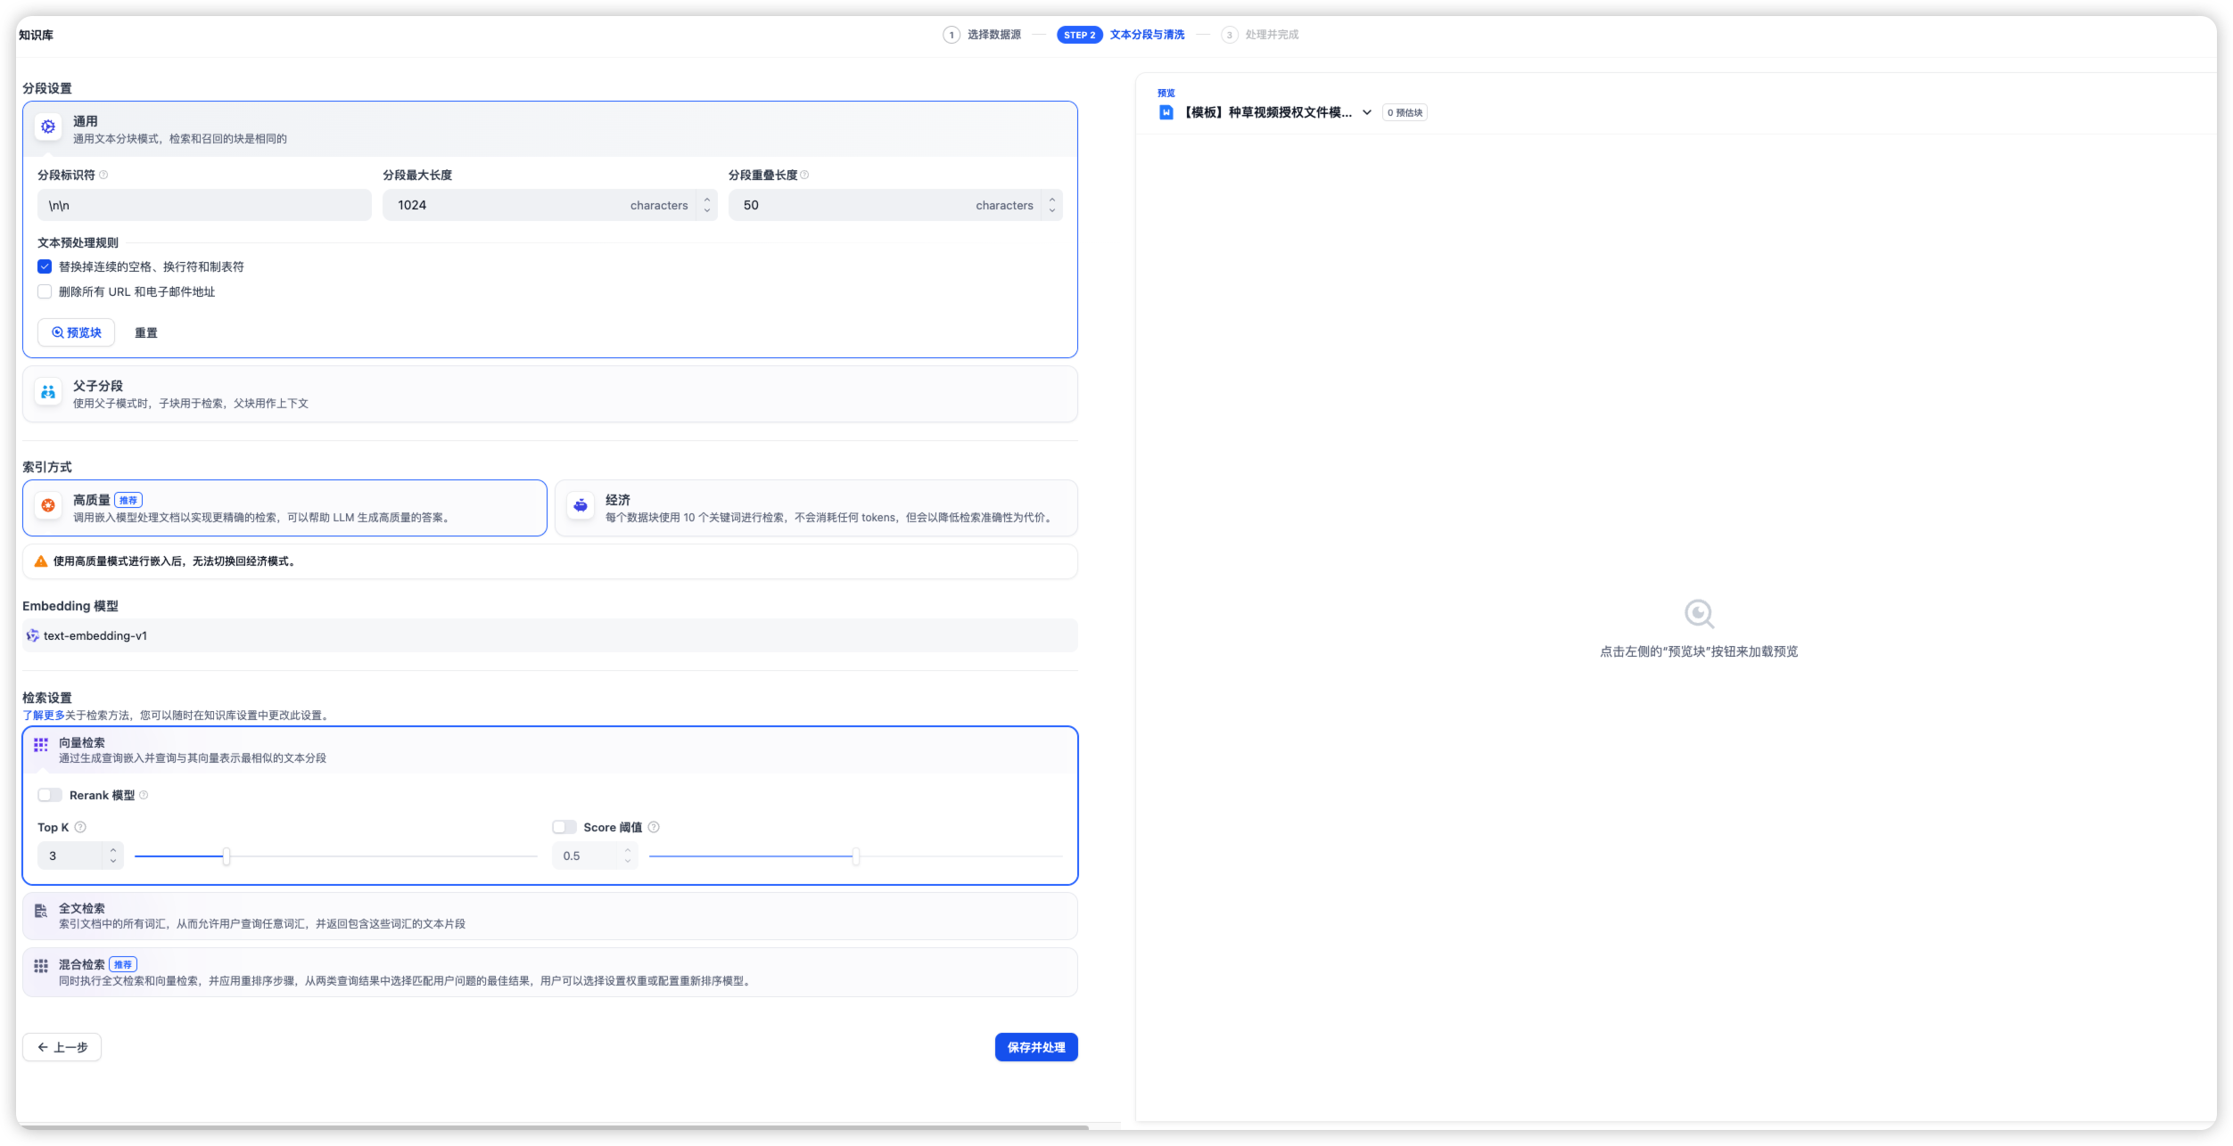This screenshot has height=1146, width=2233.
Task: Click the Top K slider handle
Action: [227, 857]
